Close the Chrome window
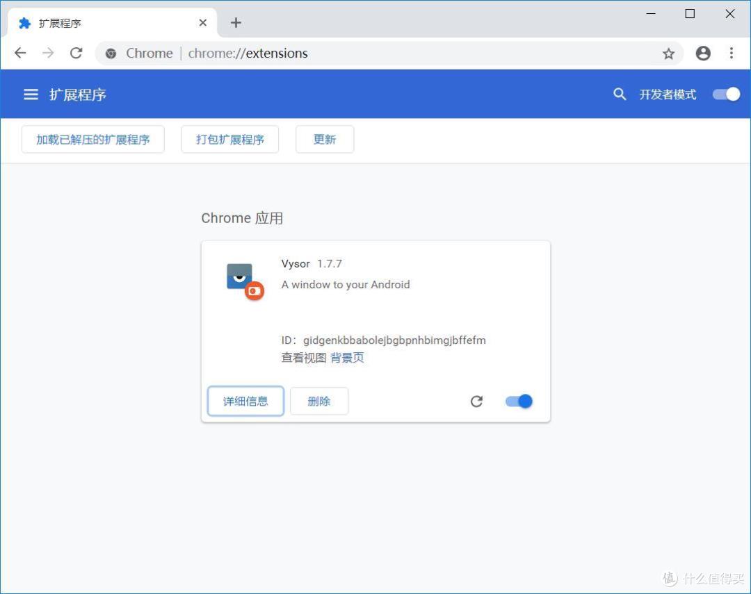This screenshot has height=594, width=751. coord(730,14)
